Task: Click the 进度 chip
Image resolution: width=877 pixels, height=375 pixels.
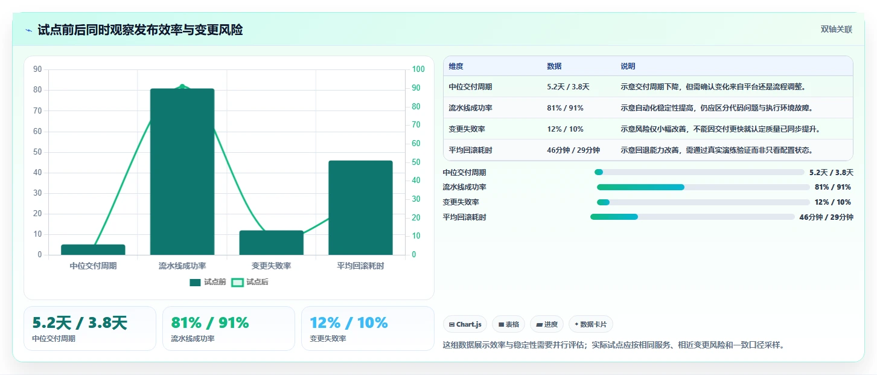Action: click(x=547, y=324)
